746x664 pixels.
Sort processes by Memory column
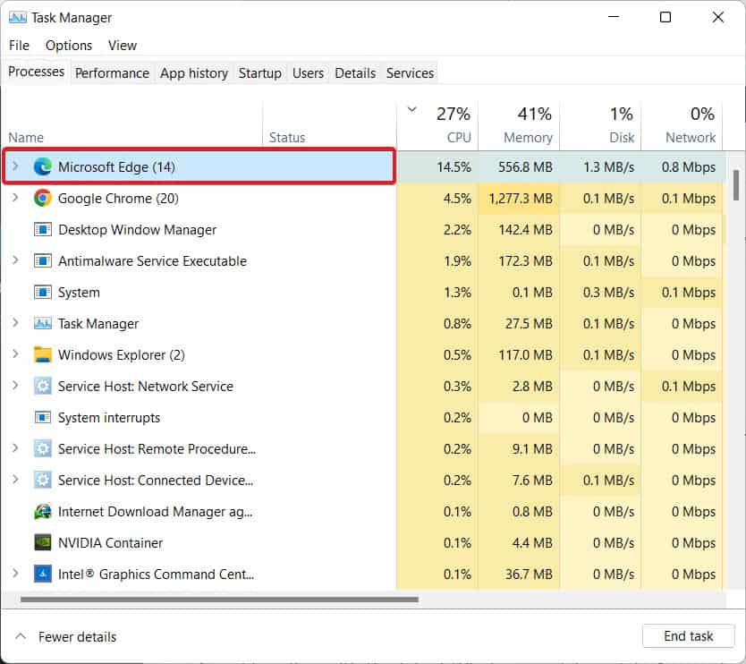click(x=527, y=138)
